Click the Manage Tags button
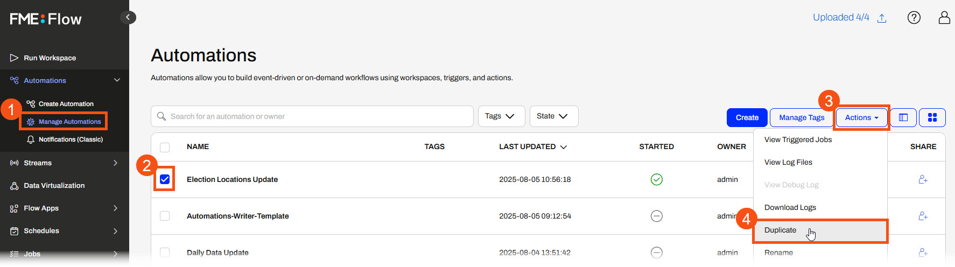955x267 pixels. [802, 117]
